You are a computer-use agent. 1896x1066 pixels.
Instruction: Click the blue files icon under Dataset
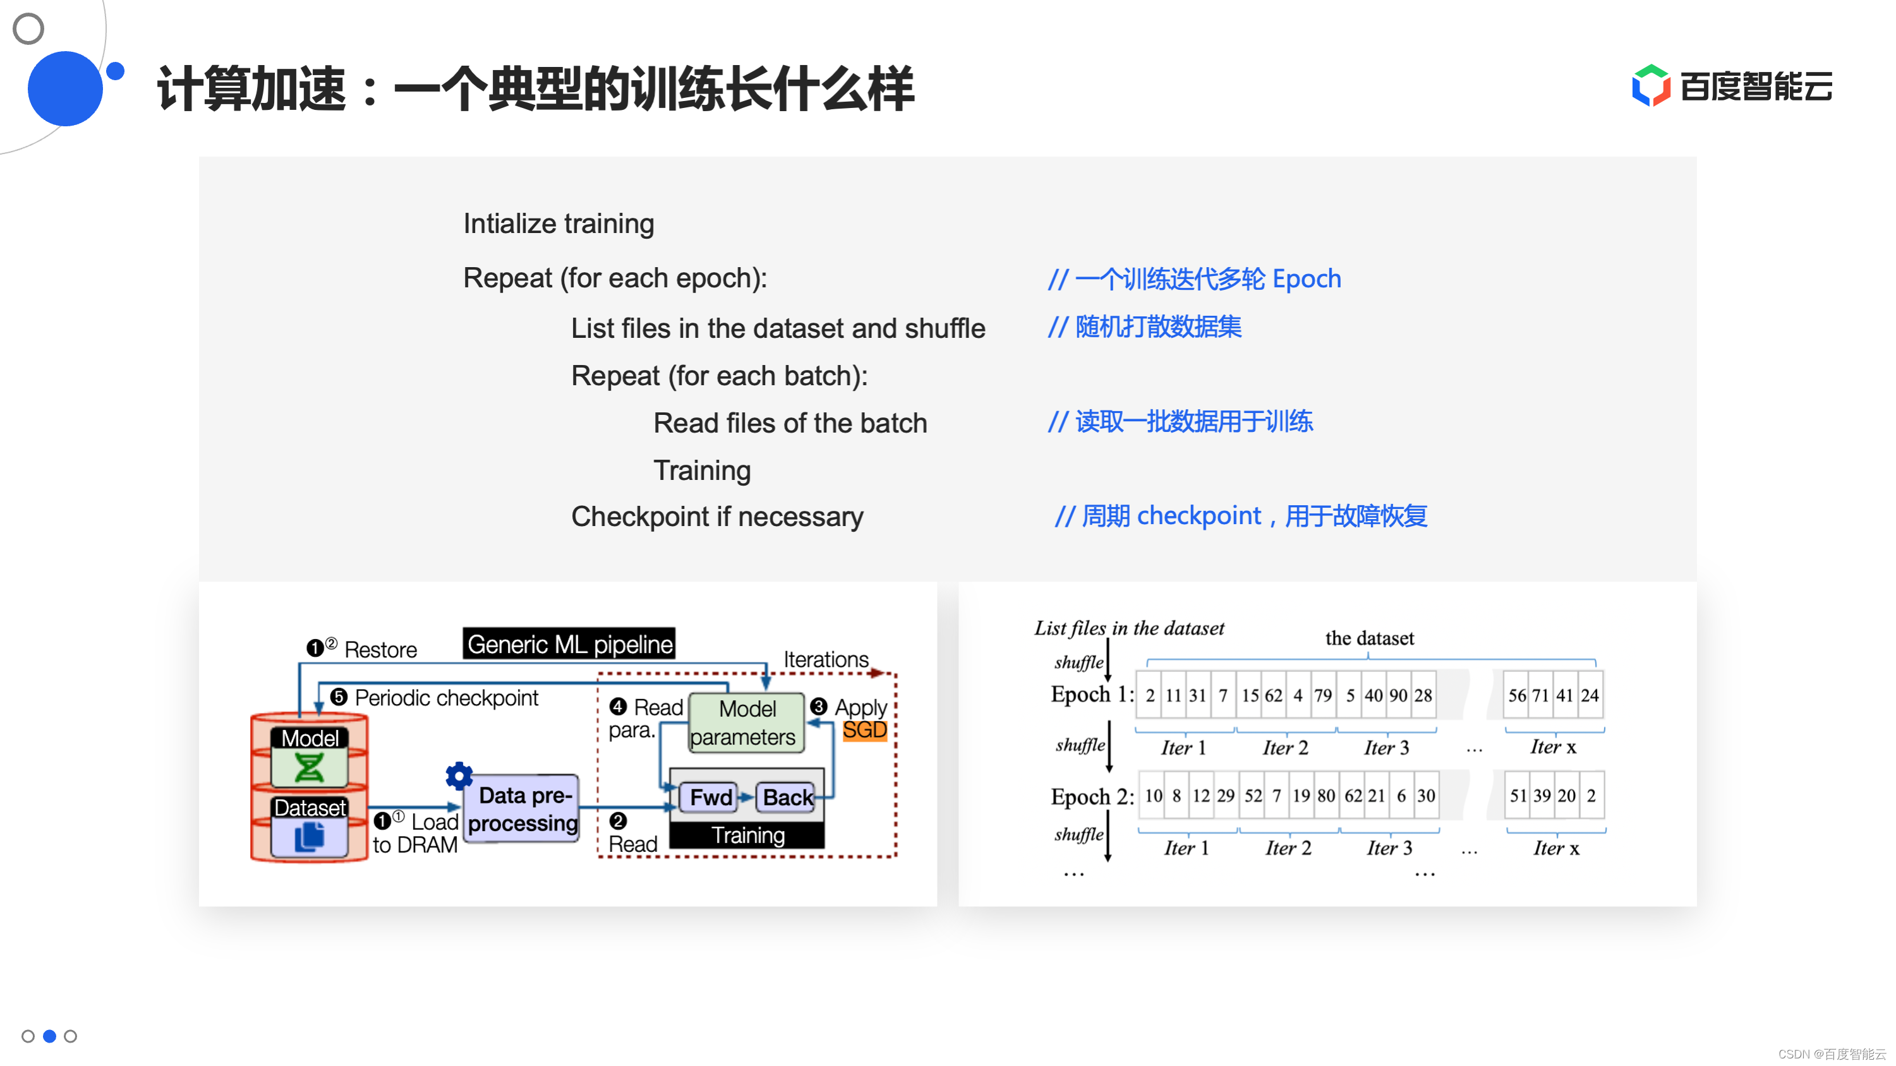point(309,837)
